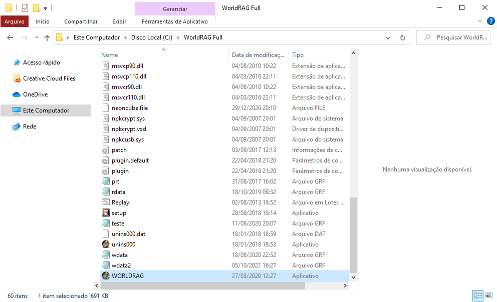Click the plugin.default file icon
Screen dimensions: 497x302
pos(106,160)
